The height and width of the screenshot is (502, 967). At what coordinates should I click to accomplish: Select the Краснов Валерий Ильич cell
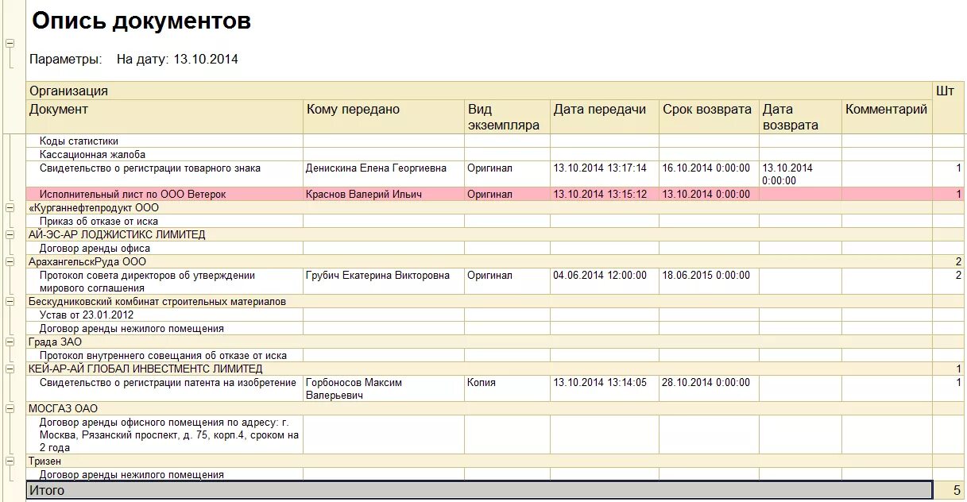(x=384, y=195)
